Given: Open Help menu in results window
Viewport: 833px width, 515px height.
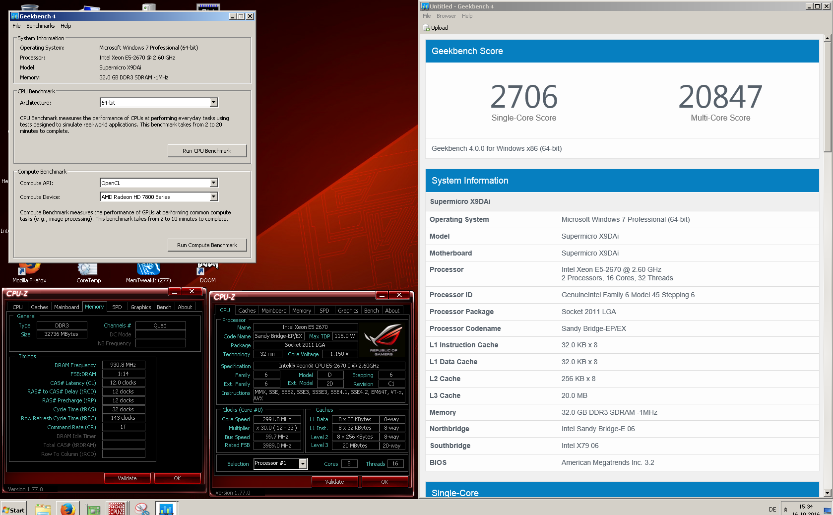Looking at the screenshot, I should [x=467, y=16].
